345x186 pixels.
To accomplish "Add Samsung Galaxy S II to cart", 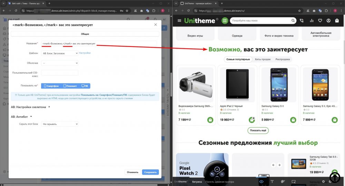I will [x=293, y=120].
